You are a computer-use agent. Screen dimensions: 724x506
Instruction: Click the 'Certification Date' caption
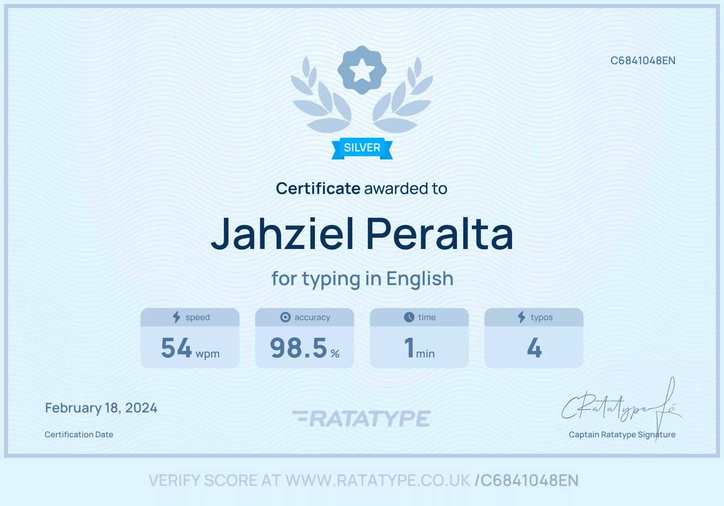point(79,435)
